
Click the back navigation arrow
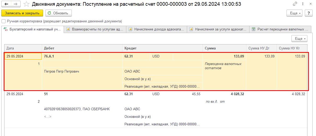tap(7, 4)
